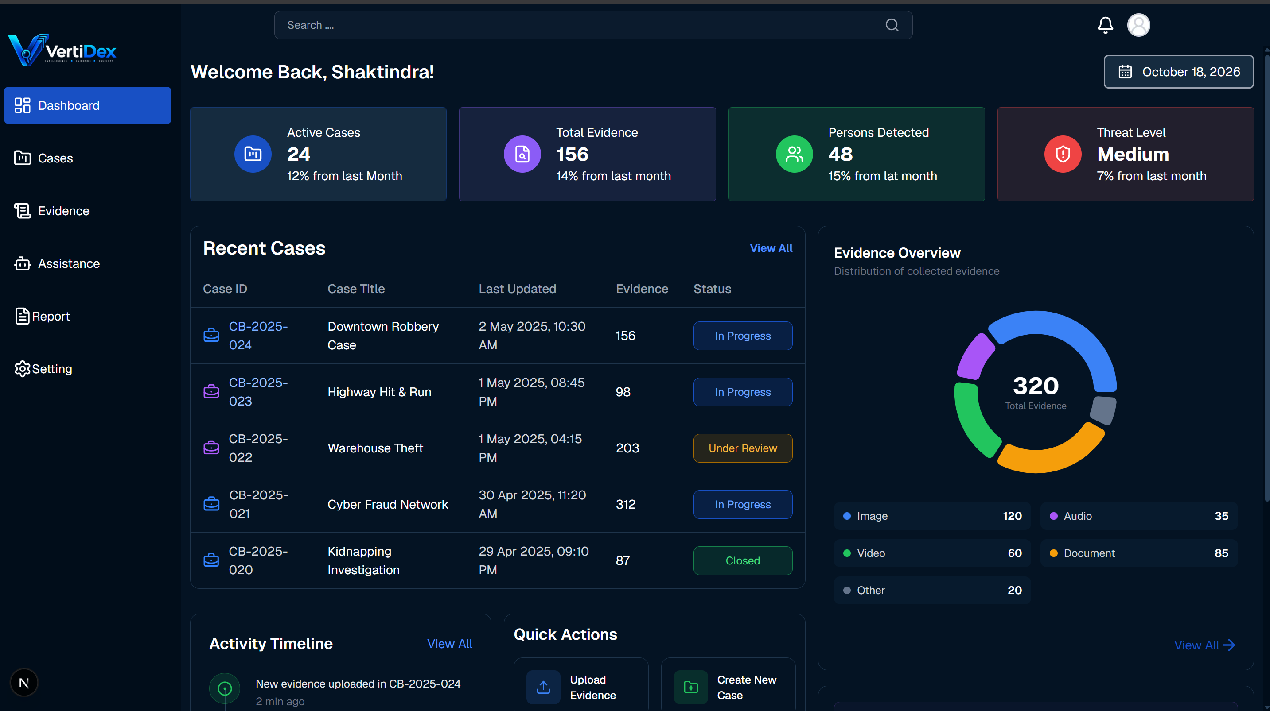
Task: Click the Active Cases folder icon
Action: click(x=253, y=154)
